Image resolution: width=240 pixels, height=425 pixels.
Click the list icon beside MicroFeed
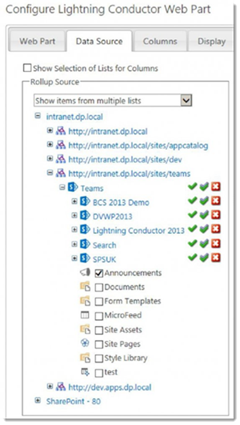pyautogui.click(x=85, y=315)
